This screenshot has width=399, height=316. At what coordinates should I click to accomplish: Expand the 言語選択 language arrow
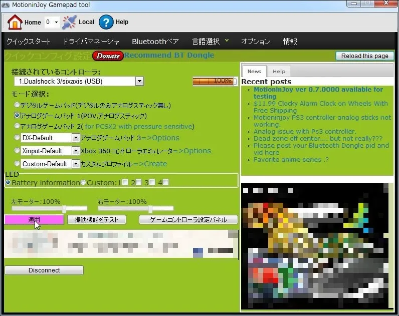click(227, 41)
